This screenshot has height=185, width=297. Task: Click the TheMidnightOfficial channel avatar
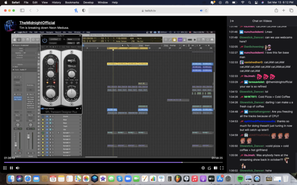(x=10, y=26)
